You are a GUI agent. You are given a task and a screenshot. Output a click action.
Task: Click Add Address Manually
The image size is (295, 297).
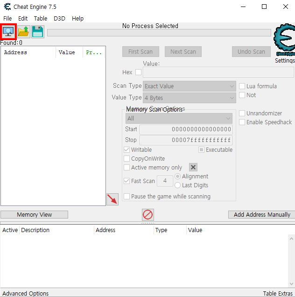coord(262,215)
